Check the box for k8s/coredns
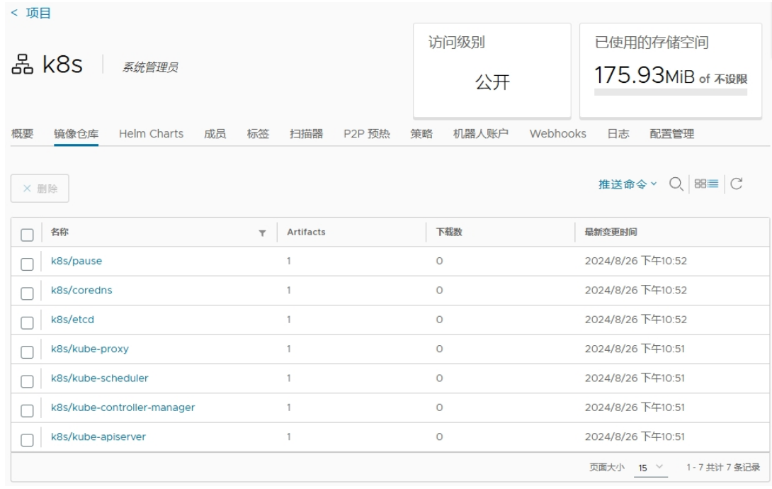 tap(27, 293)
